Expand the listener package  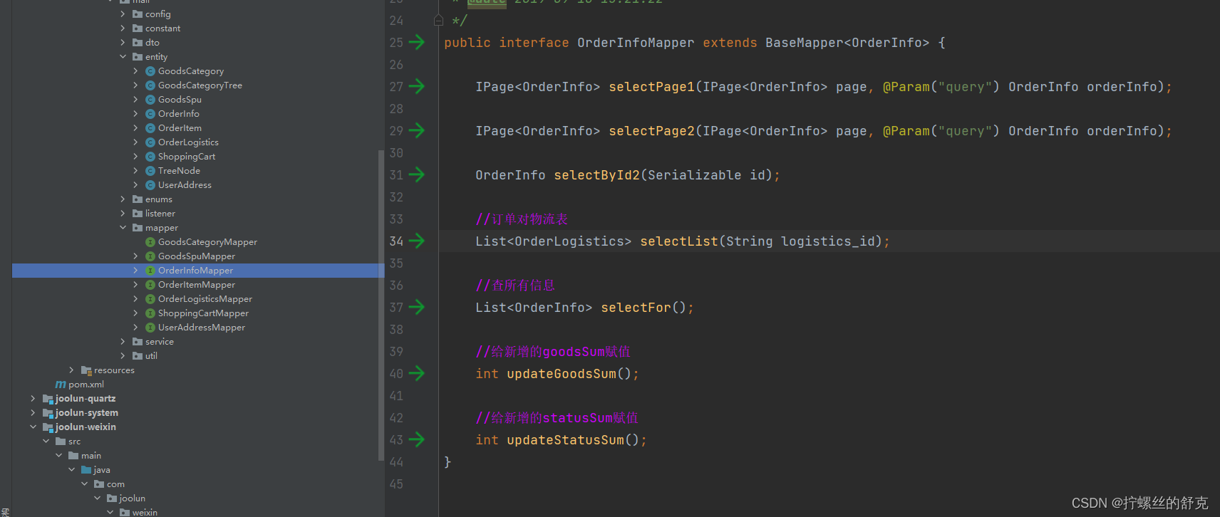pos(123,214)
